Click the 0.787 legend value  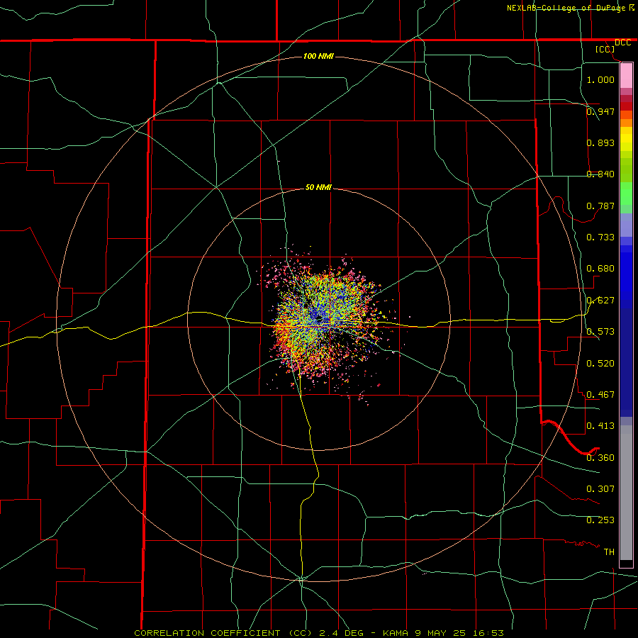tap(600, 206)
